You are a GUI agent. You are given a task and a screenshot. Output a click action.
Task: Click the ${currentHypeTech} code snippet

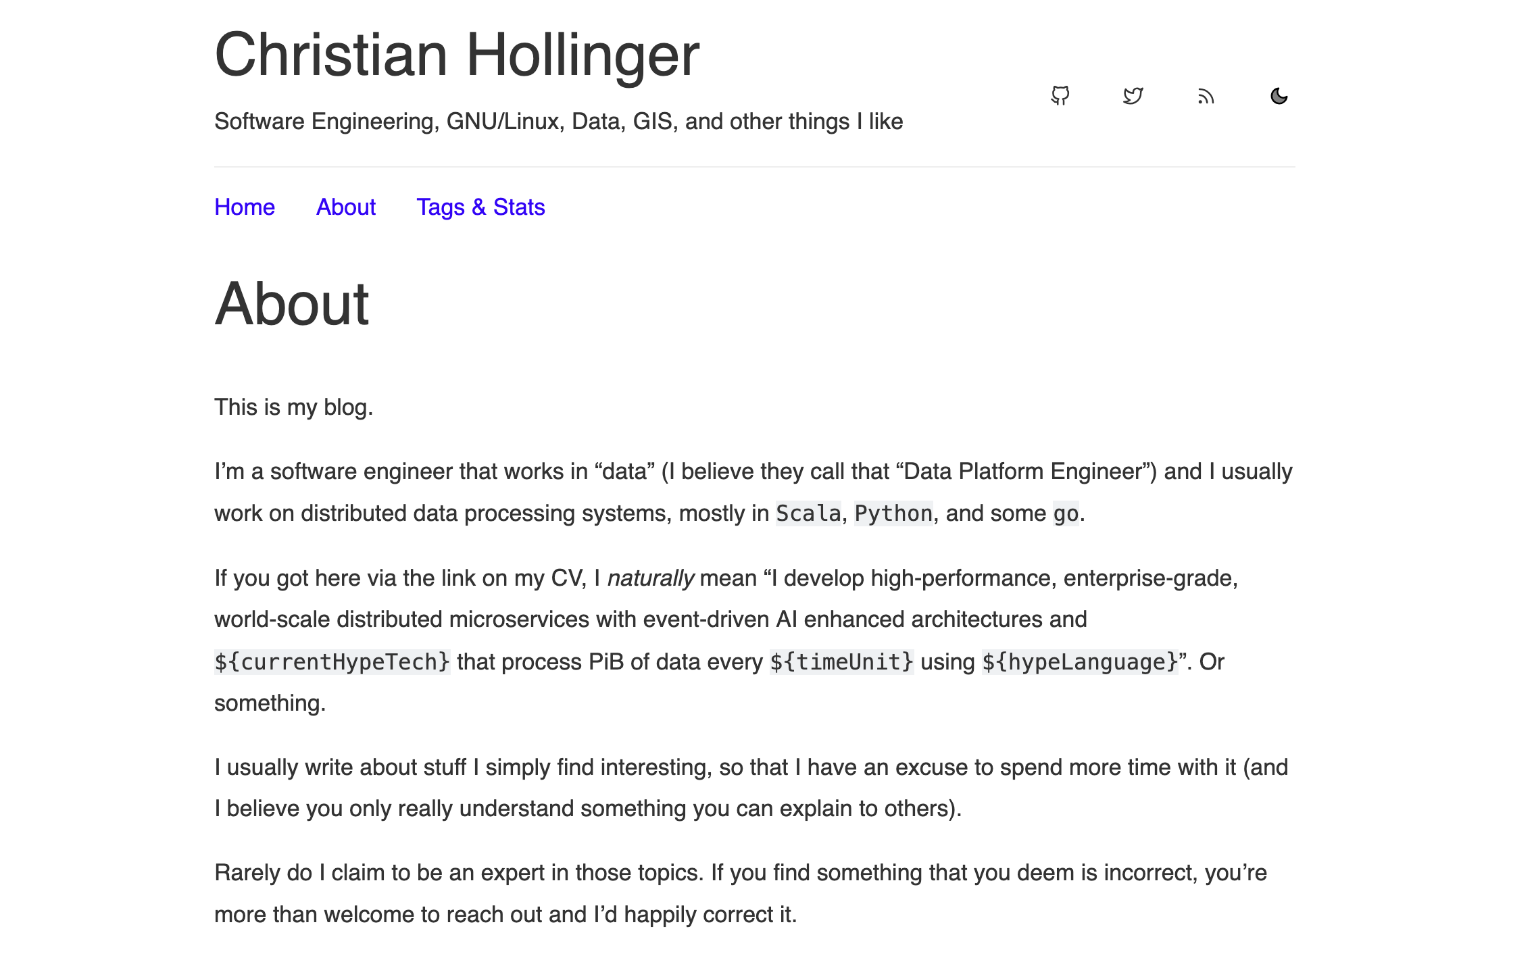click(x=332, y=662)
